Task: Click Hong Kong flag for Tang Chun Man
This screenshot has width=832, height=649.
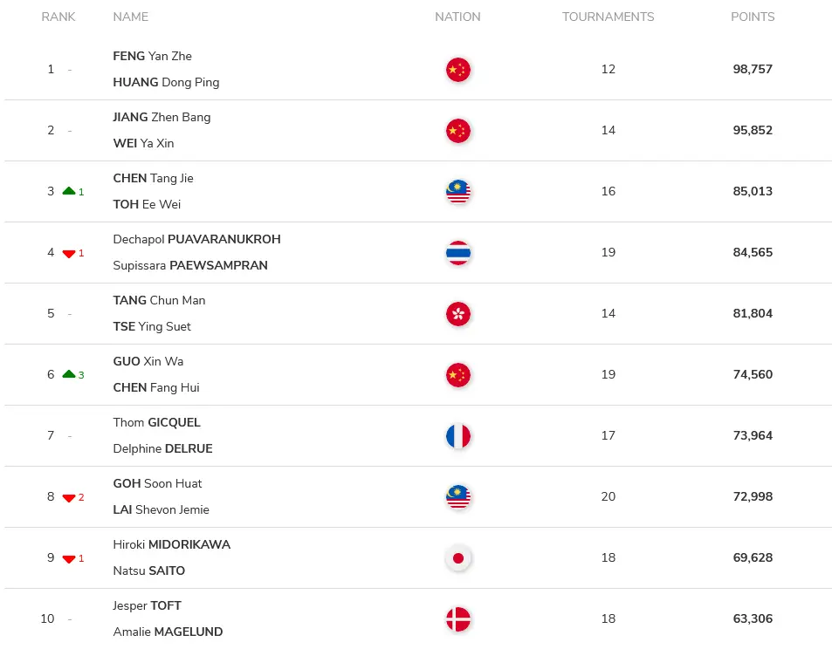Action: pyautogui.click(x=458, y=314)
